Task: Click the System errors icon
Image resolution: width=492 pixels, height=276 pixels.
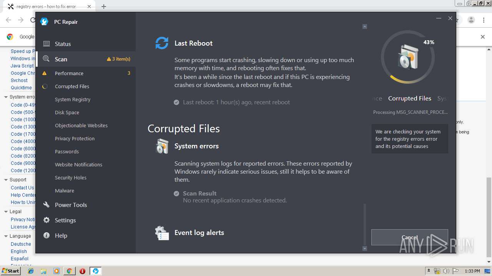Action: 162,146
